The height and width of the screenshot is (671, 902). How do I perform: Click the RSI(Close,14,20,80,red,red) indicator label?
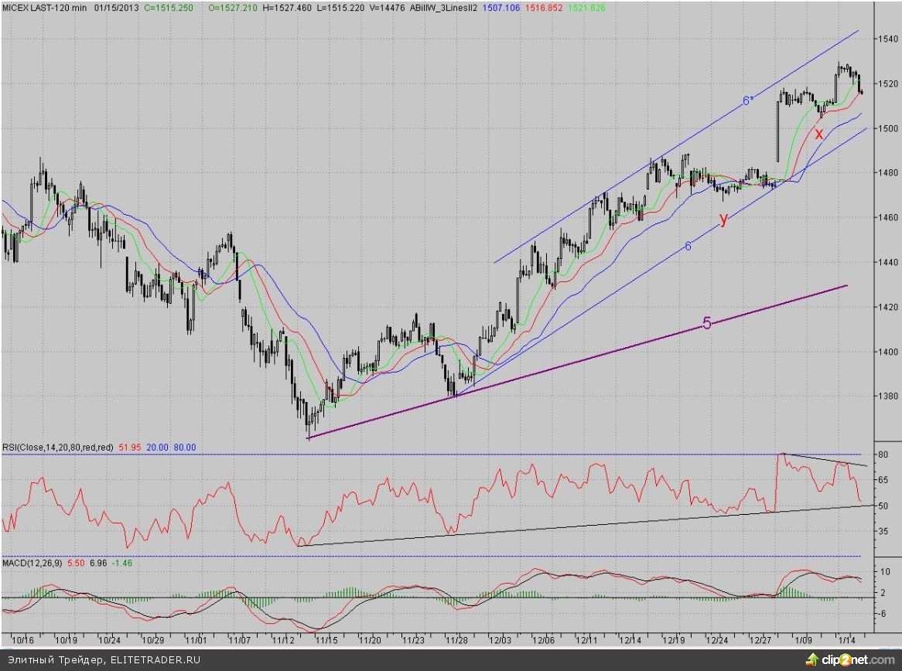(x=59, y=447)
